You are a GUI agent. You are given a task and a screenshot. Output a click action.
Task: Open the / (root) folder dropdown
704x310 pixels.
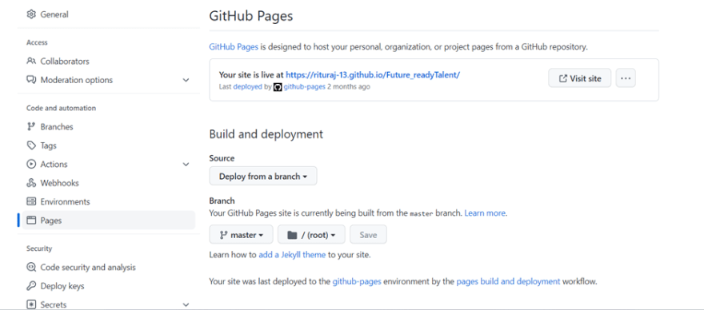click(311, 235)
